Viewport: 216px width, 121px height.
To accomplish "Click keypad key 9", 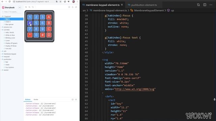I will coord(43,29).
